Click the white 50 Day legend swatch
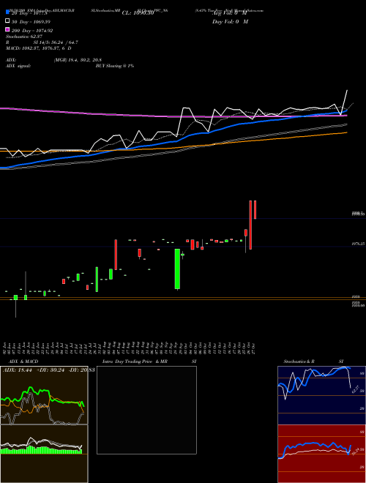This screenshot has height=483, width=366. tap(7, 21)
